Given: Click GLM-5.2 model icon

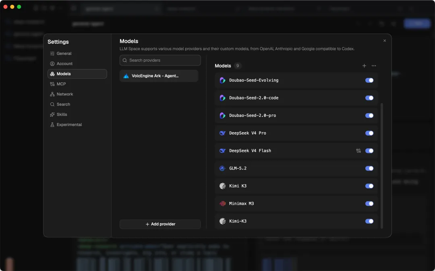Looking at the screenshot, I should [x=222, y=168].
